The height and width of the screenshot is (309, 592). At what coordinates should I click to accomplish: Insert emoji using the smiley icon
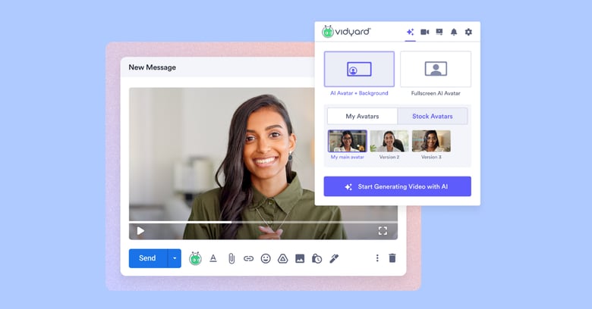pos(266,258)
